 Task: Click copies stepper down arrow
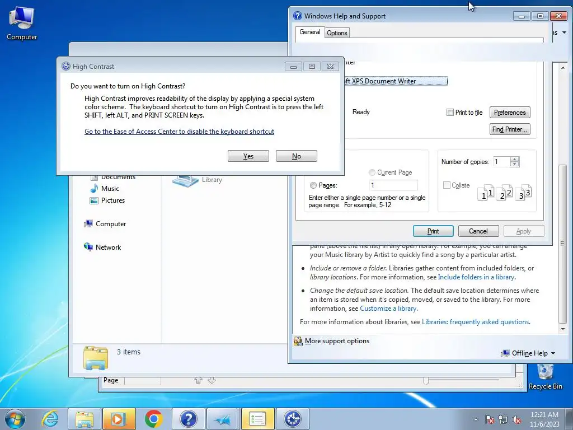(515, 164)
